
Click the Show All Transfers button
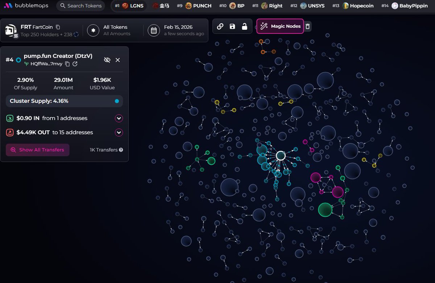coord(37,150)
